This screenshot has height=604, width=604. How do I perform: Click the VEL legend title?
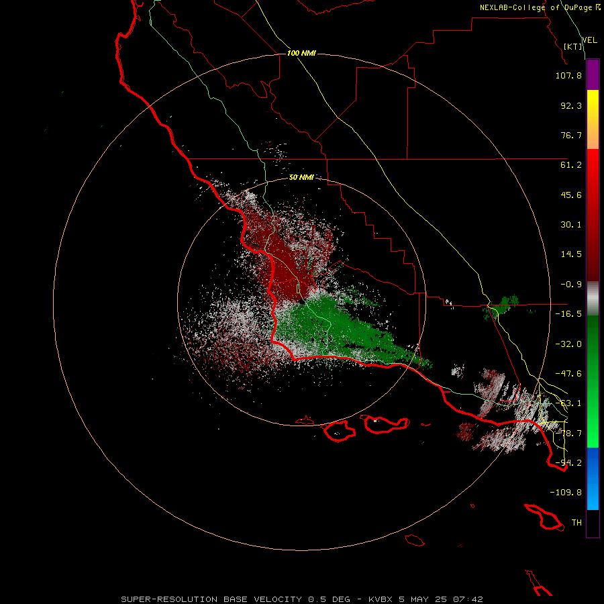[x=589, y=40]
